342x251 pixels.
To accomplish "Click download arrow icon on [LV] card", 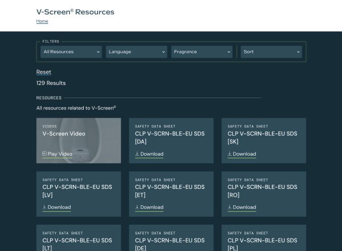I will point(44,207).
